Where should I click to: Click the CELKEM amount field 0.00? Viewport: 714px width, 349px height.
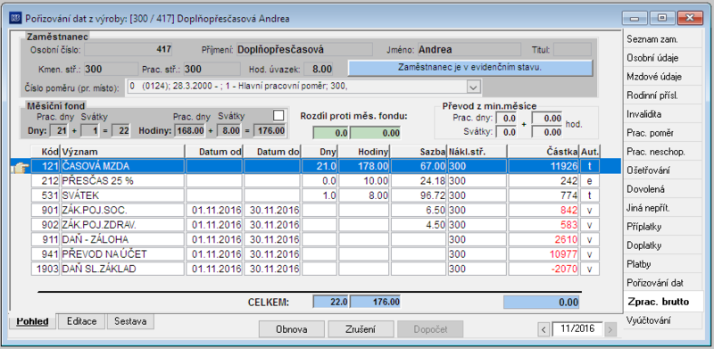point(542,303)
